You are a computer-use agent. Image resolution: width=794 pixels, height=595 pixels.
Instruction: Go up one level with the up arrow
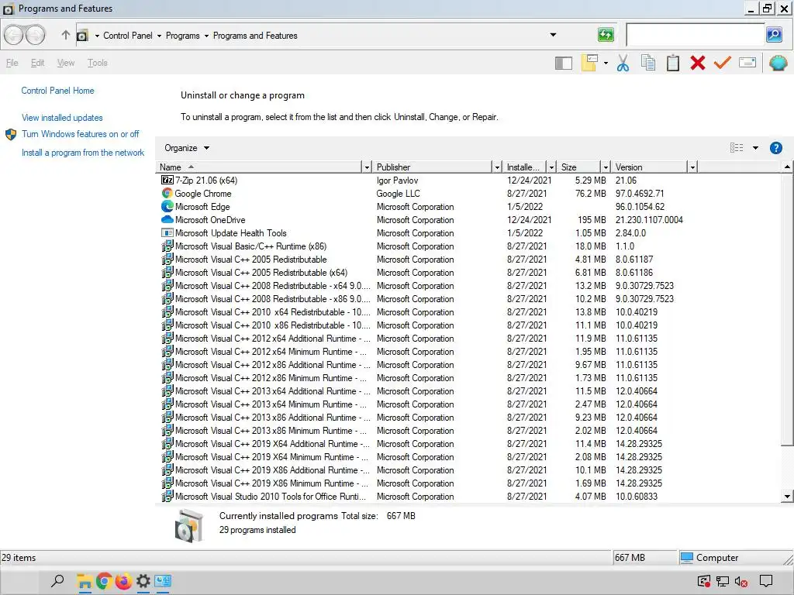tap(65, 35)
